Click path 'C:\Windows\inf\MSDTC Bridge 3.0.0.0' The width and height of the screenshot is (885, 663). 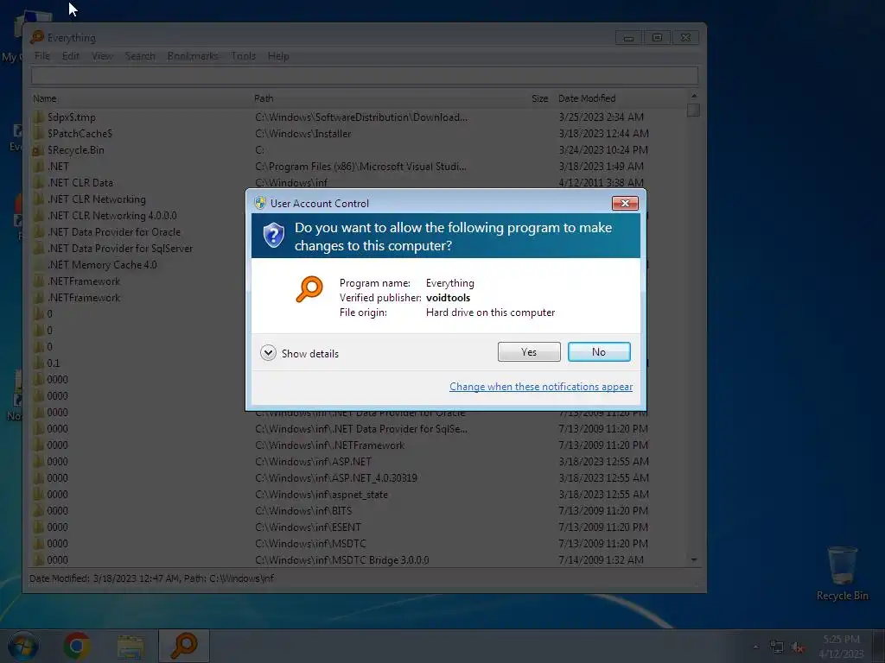point(342,559)
